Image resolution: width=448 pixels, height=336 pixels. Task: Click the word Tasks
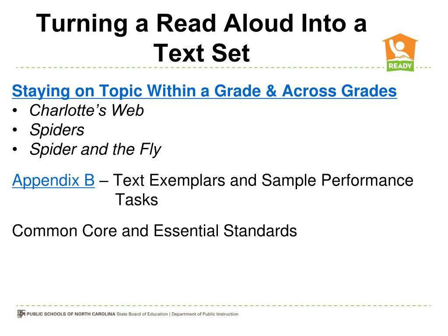click(136, 199)
